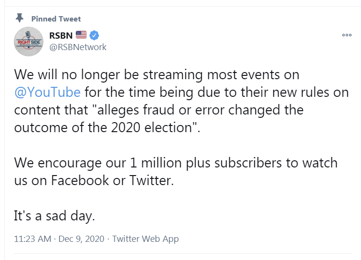This screenshot has height=260, width=361.
Task: Click the word "Twitter." ending the second paragraph
Action: coord(152,180)
